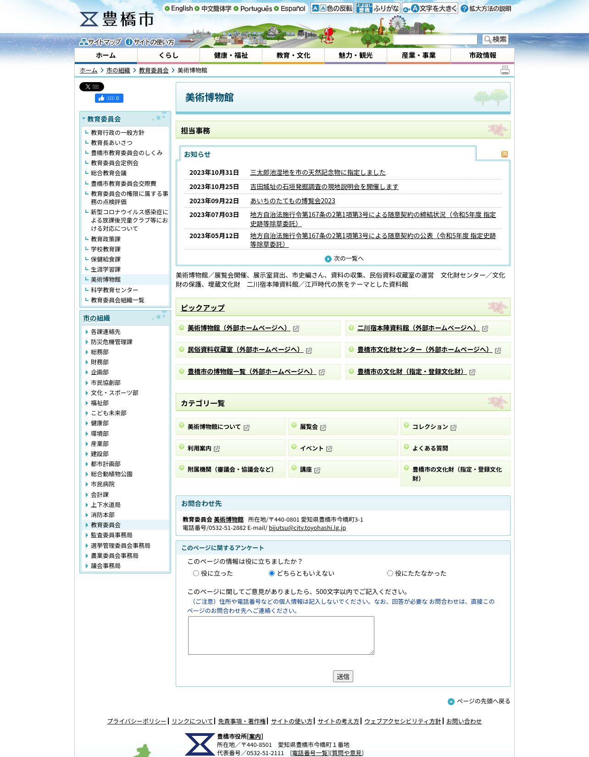Viewport: 589px width, 757px height.
Task: Open 民俗資料収蔵室（外部ホームページへ） pickup link
Action: (x=245, y=350)
